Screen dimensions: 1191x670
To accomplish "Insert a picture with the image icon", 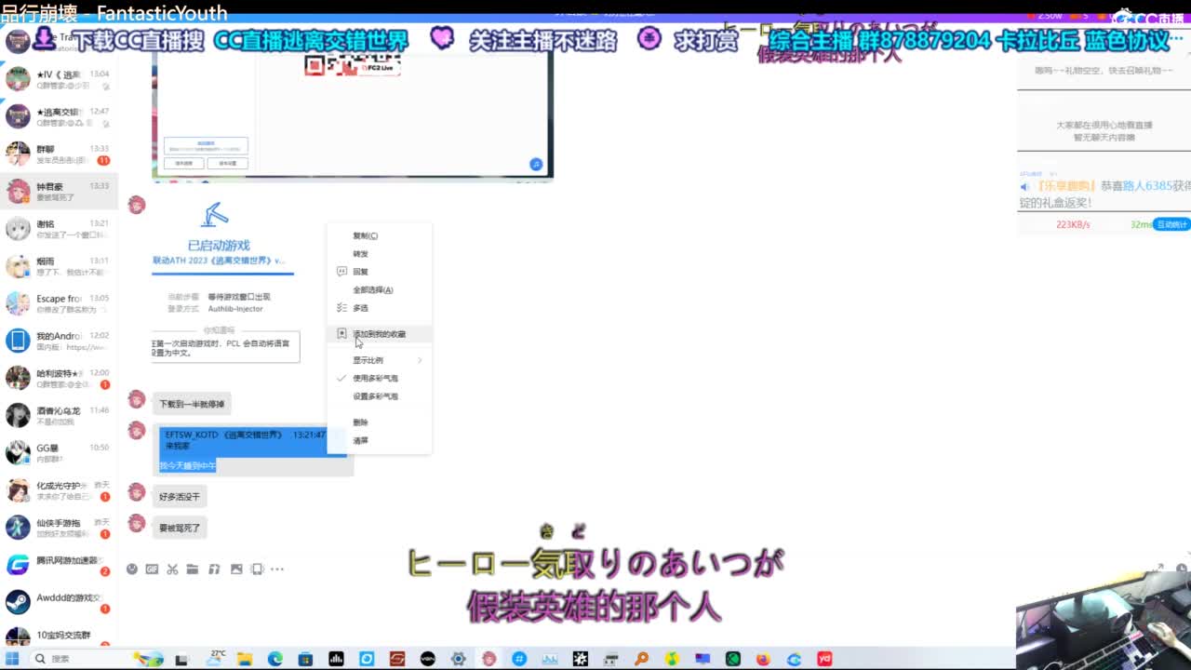I will tap(236, 569).
